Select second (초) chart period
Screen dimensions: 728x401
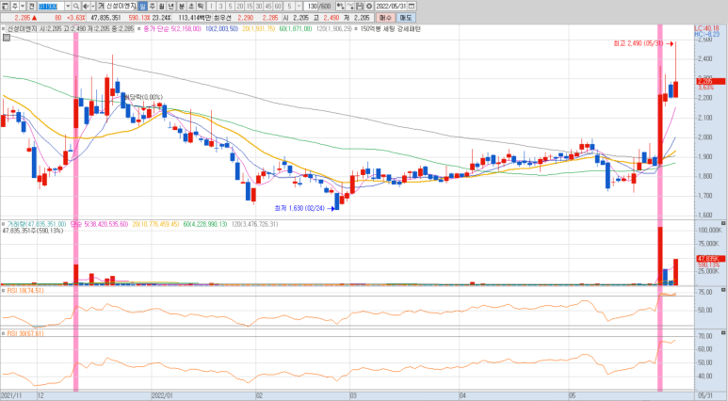point(191,6)
